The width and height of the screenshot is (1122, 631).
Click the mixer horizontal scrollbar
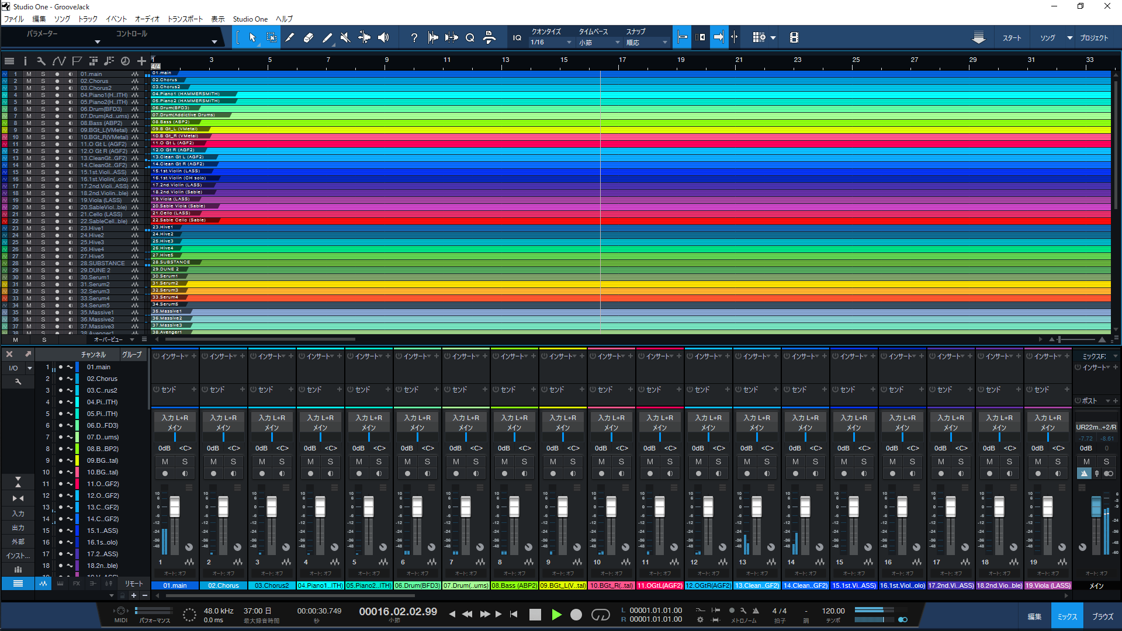[290, 596]
